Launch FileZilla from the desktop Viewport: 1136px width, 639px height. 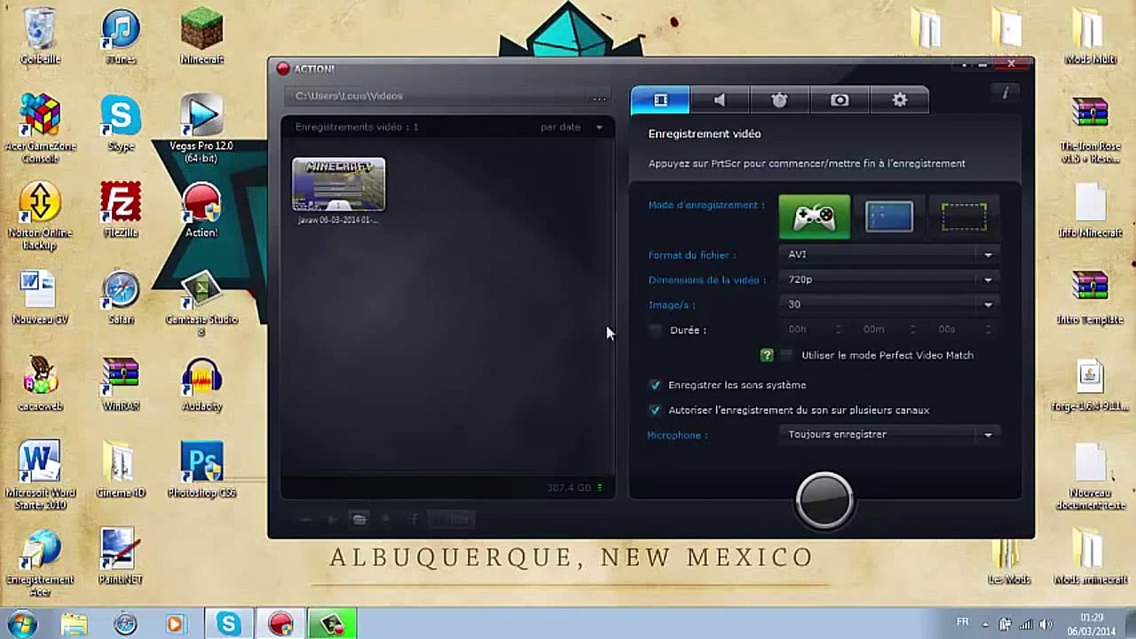pyautogui.click(x=121, y=210)
